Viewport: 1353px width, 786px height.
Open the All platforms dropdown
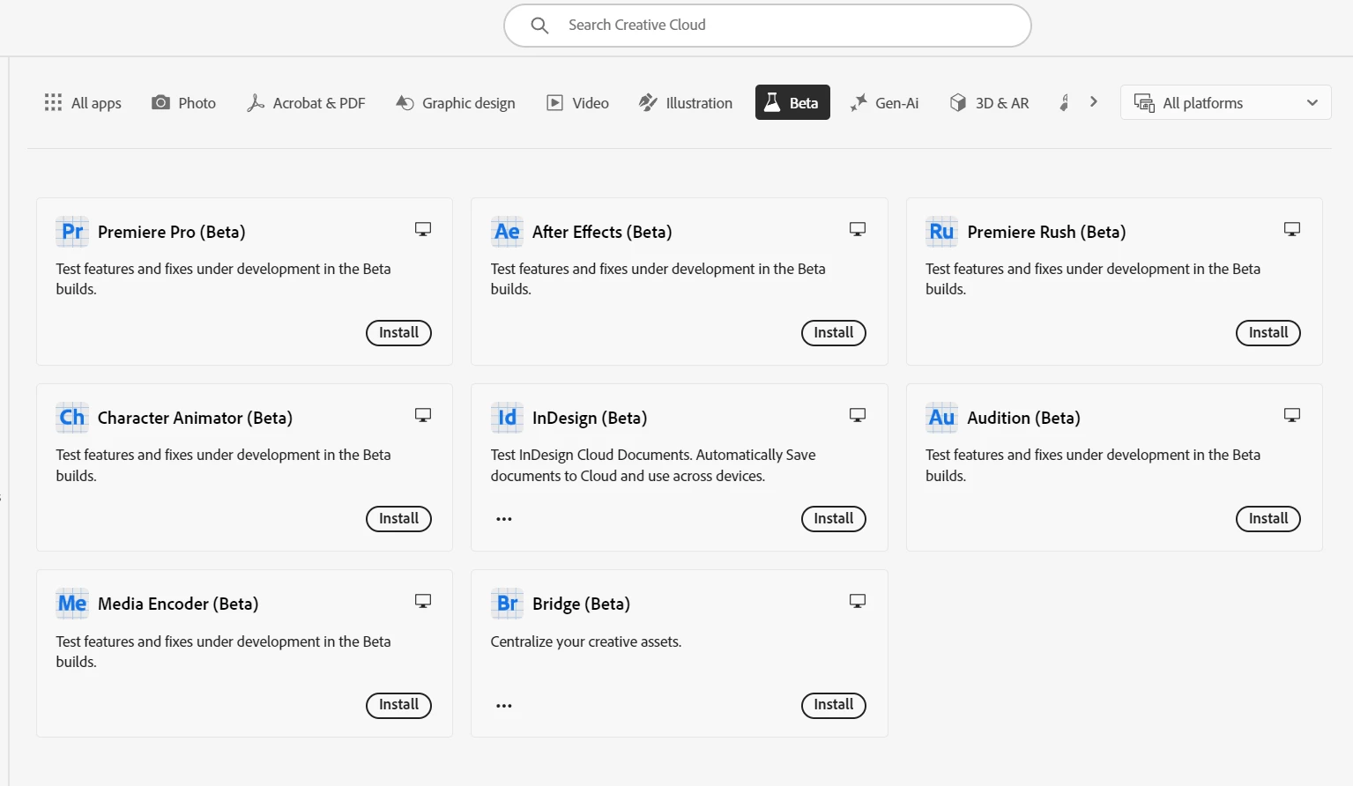click(x=1225, y=103)
